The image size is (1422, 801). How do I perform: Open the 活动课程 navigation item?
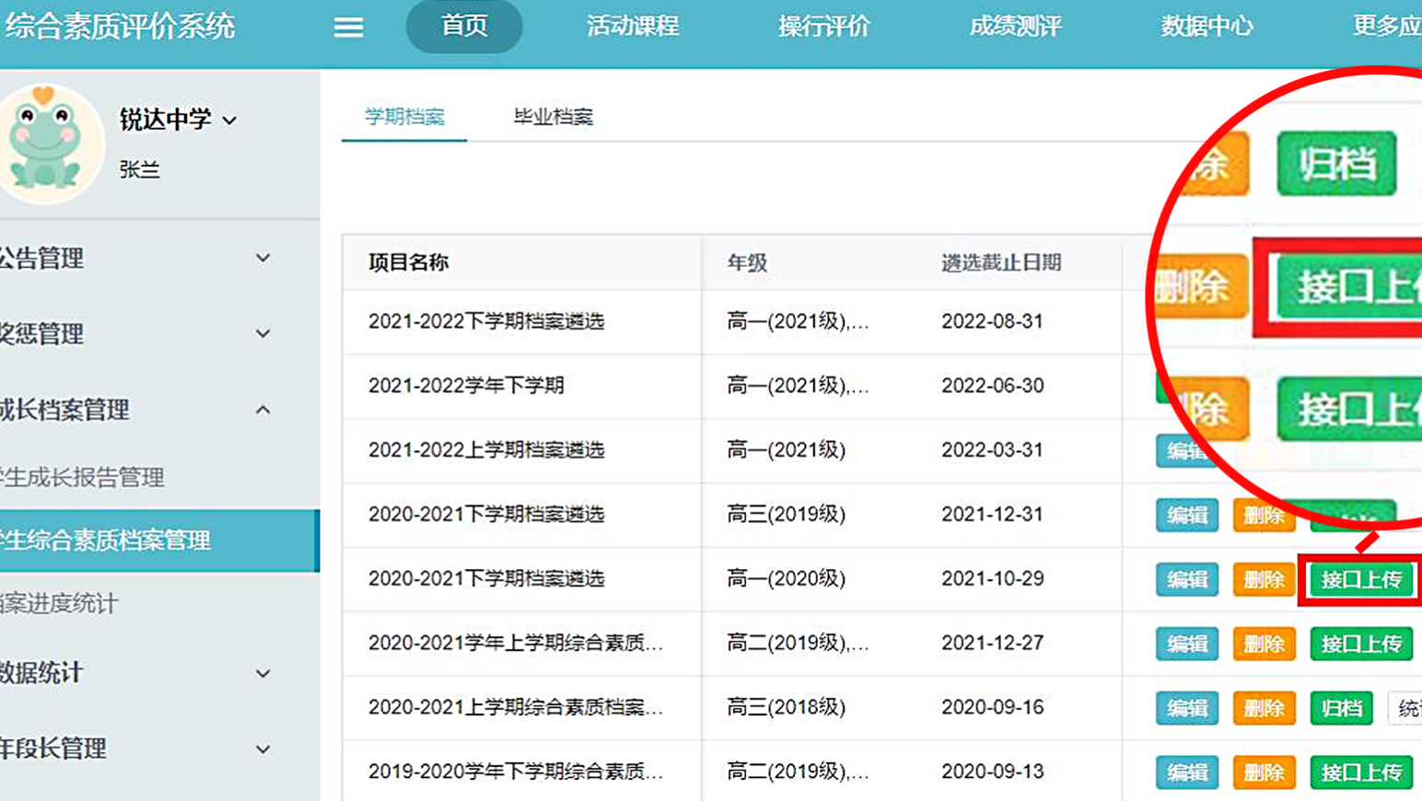point(633,26)
